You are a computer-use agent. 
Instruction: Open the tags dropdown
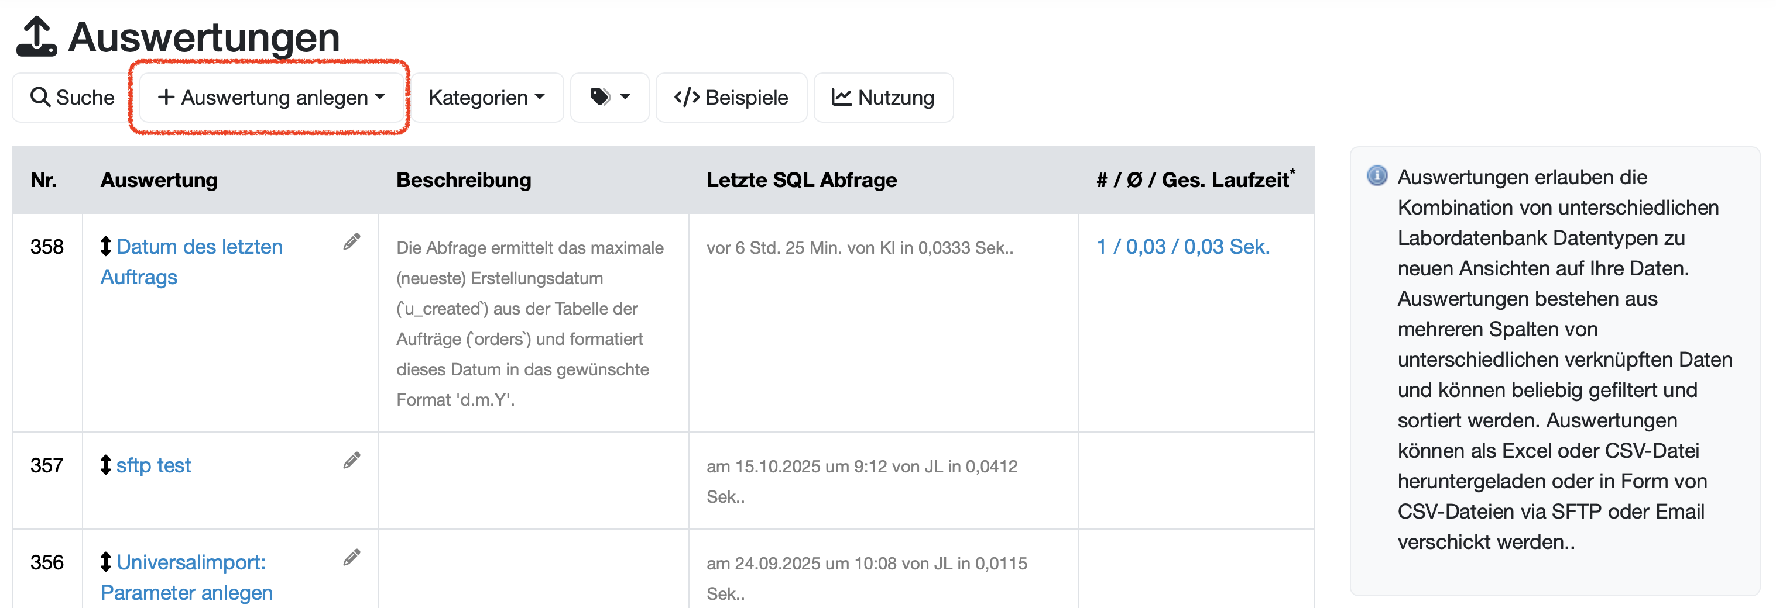tap(609, 98)
